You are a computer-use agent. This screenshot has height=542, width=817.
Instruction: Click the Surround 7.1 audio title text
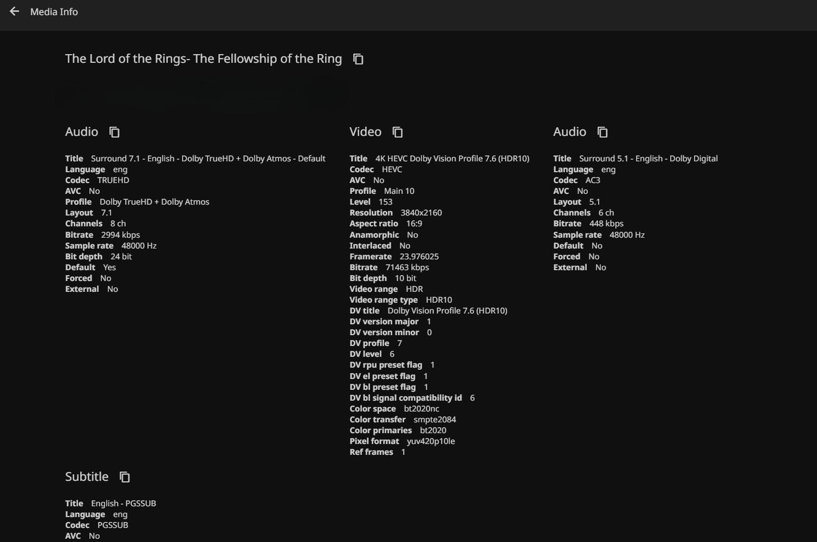click(208, 159)
